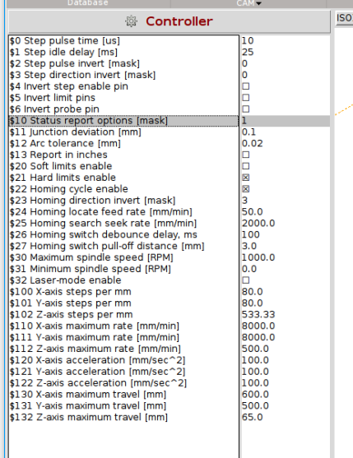The height and width of the screenshot is (458, 353).
Task: Enable $32 Laser-mode checkbox
Action: click(x=246, y=280)
